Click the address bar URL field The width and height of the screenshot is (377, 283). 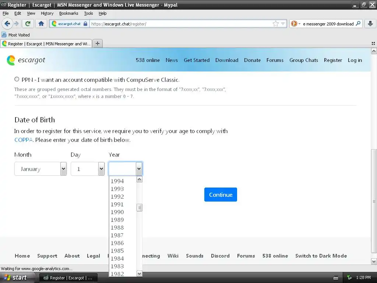pos(182,24)
